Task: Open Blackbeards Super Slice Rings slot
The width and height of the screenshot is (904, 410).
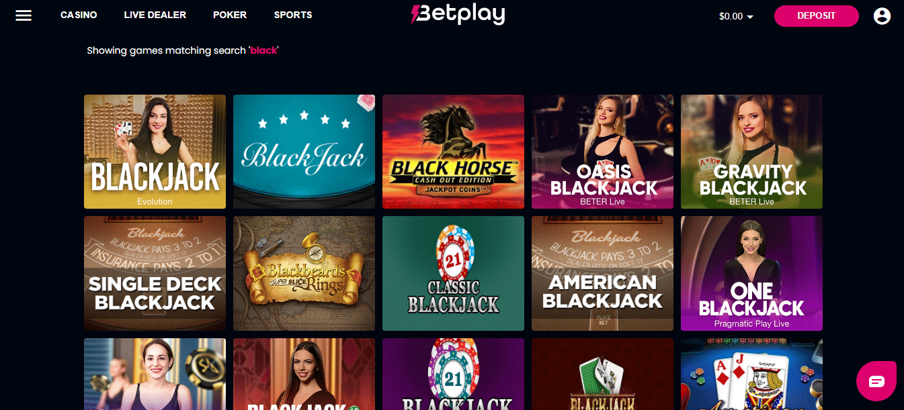Action: (304, 274)
